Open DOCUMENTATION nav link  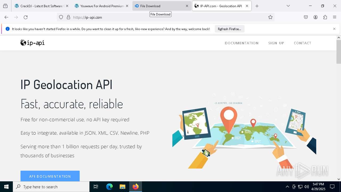tap(242, 43)
